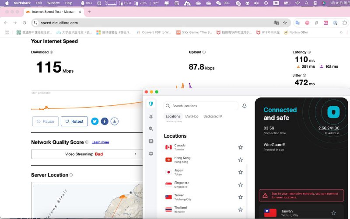Click Upload info icon

(x=204, y=52)
